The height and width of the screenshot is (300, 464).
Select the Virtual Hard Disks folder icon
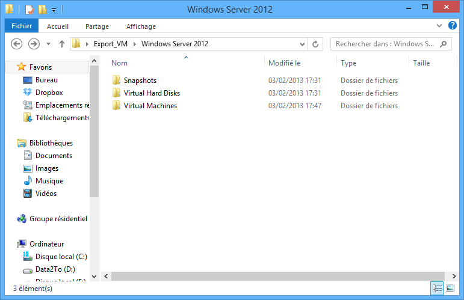(x=116, y=93)
